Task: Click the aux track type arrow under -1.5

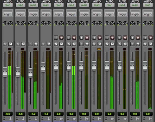Action: coord(49,119)
